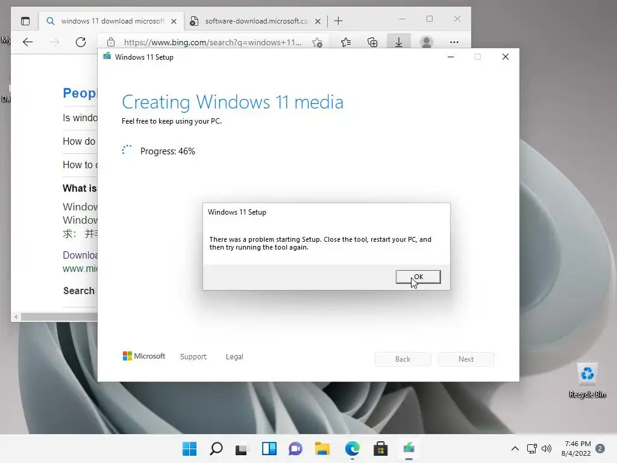Click OK in the setup error dialog
The height and width of the screenshot is (463, 617).
pos(418,277)
